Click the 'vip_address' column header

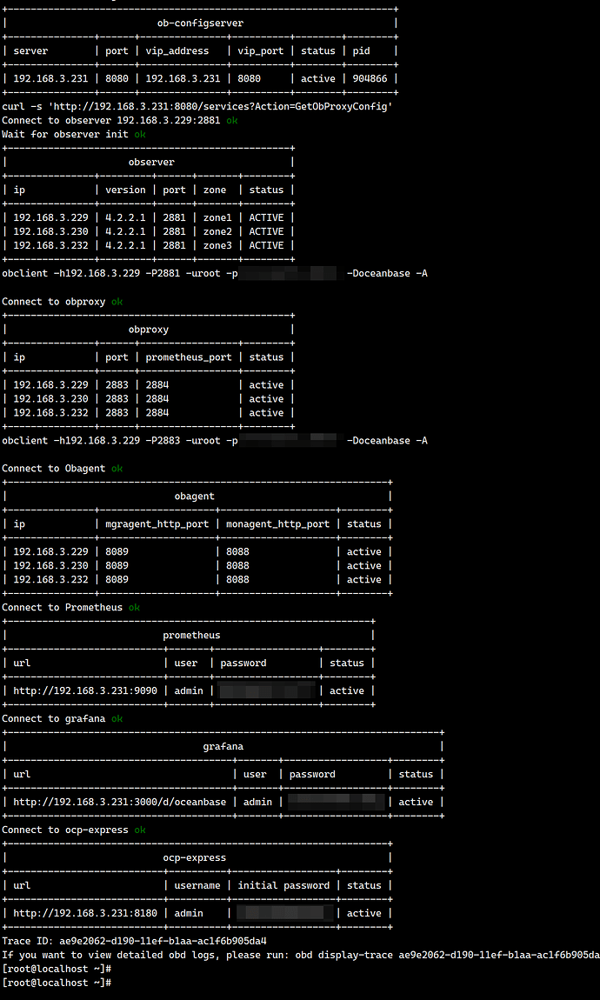tap(177, 51)
